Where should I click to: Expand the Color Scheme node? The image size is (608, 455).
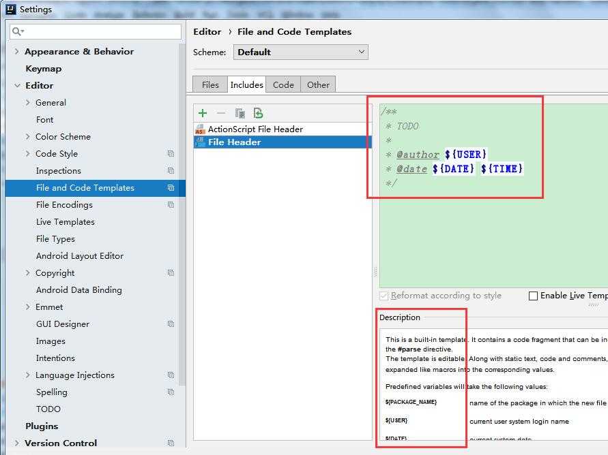(27, 137)
